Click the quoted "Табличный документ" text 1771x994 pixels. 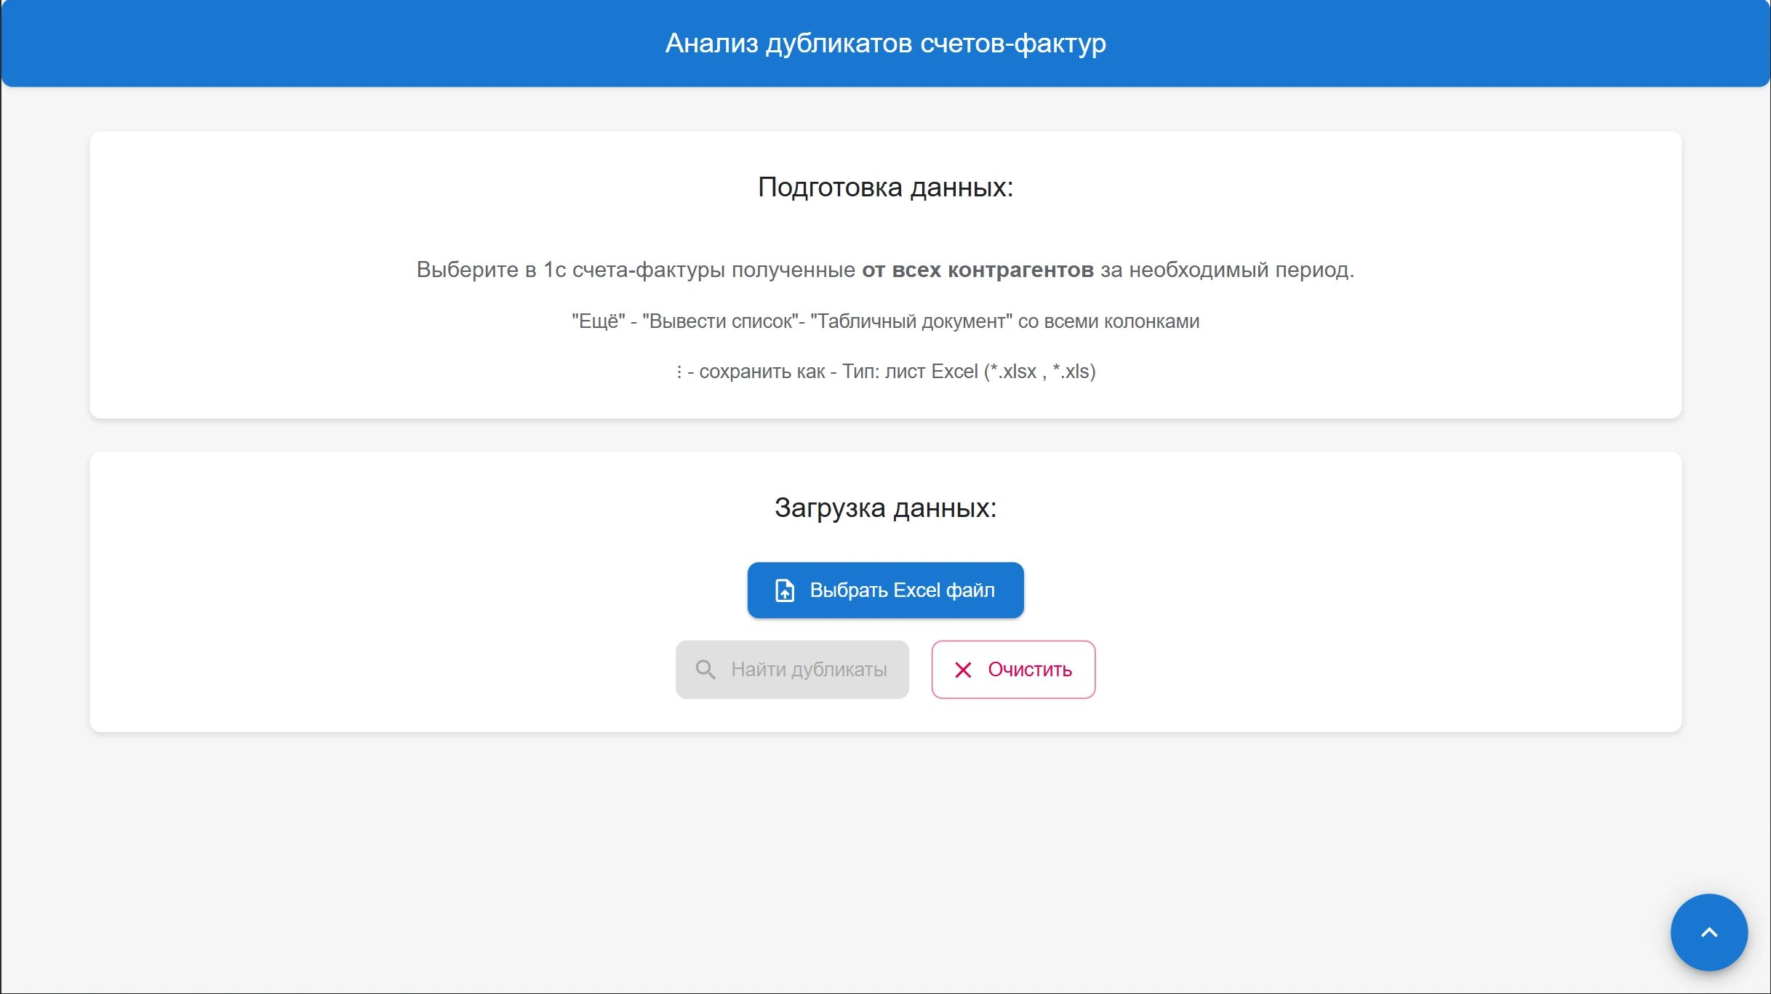click(911, 321)
